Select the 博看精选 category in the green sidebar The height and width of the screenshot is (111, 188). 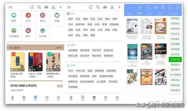[175, 18]
